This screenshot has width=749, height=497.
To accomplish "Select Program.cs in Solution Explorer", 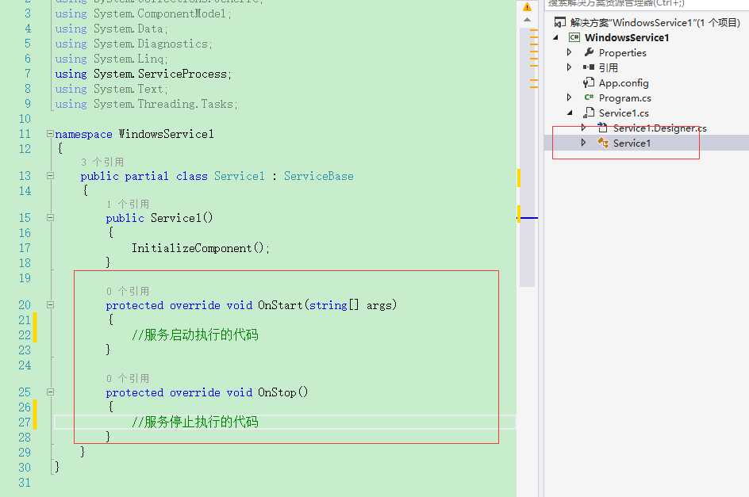I will [624, 97].
